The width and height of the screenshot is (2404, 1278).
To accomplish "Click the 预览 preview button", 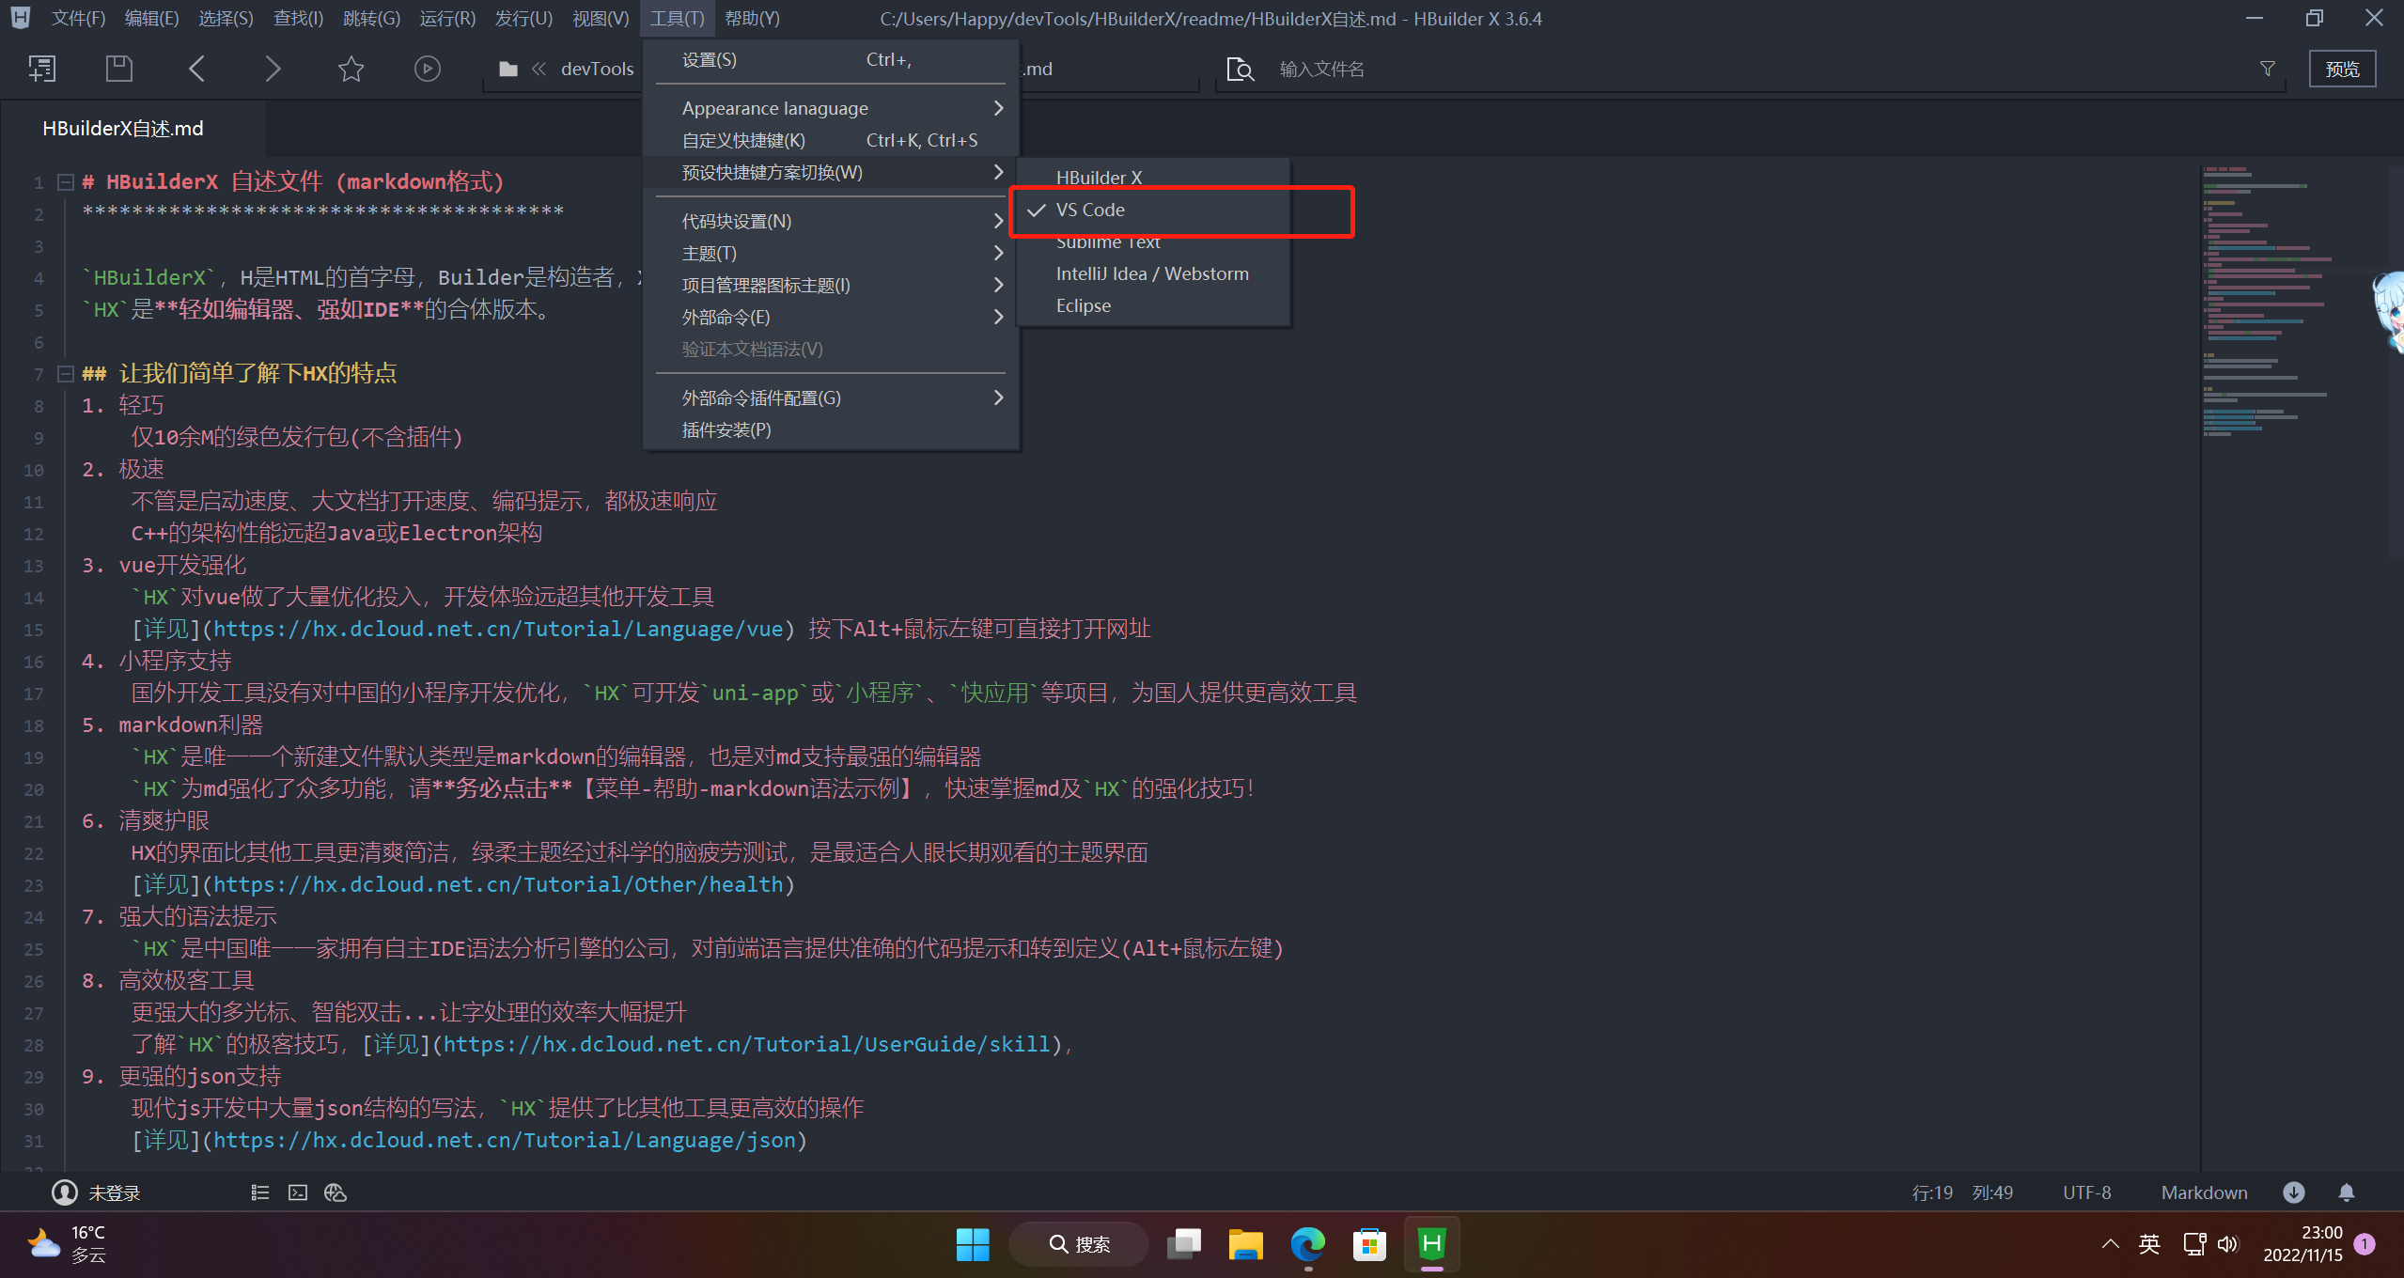I will [x=2341, y=69].
